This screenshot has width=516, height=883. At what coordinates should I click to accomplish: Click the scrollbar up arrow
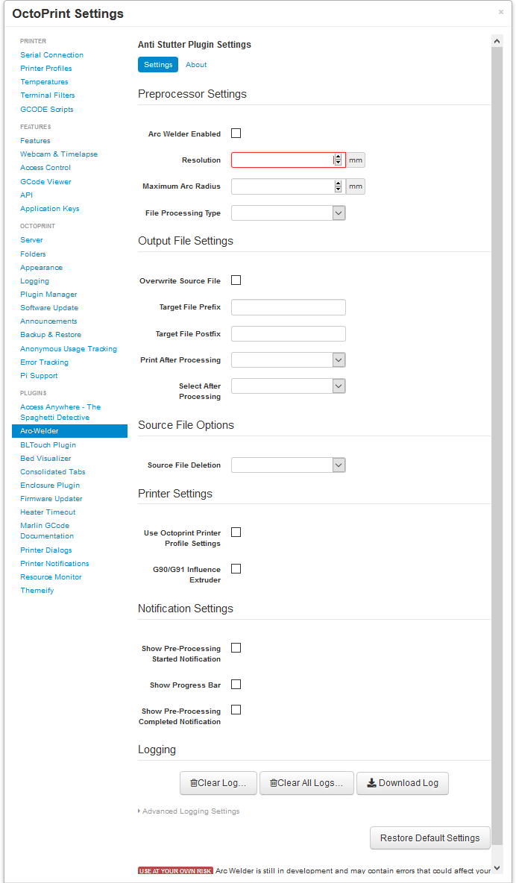coord(497,40)
